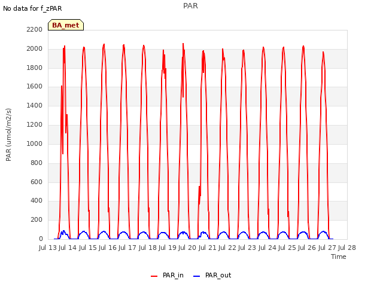The height and width of the screenshot is (287, 383).
Task: Click the 1000 y-axis tick label
Action: coord(35,143)
